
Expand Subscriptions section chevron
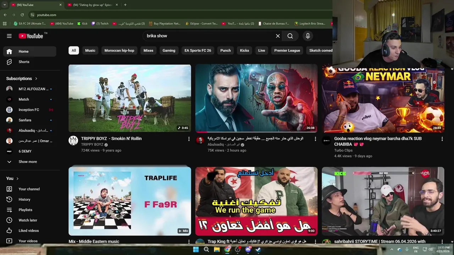coord(36,79)
